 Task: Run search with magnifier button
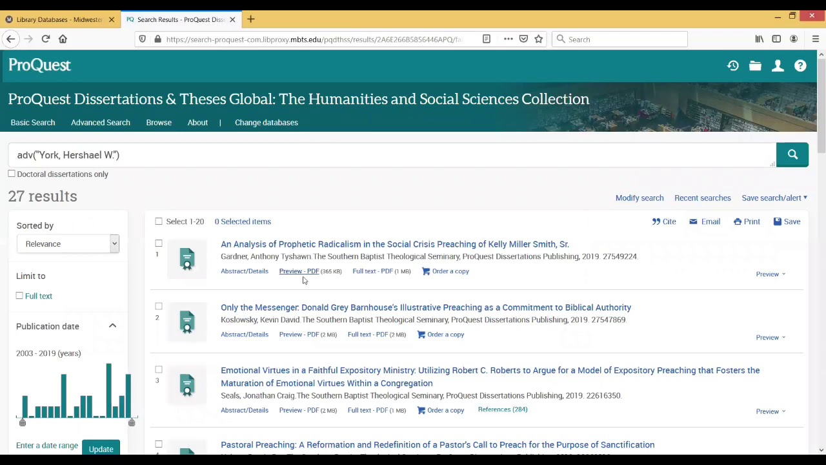coord(792,155)
